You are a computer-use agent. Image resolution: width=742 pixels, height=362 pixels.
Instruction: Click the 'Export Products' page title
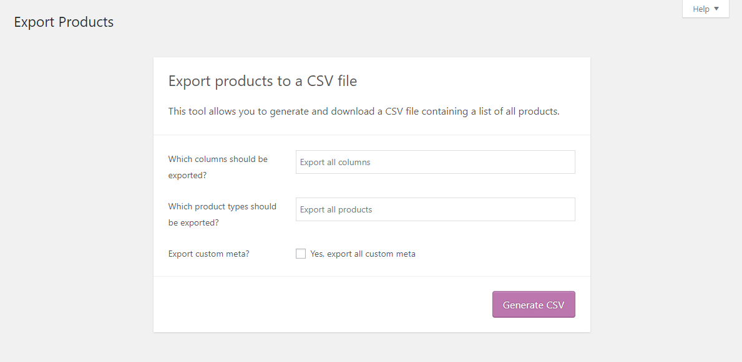[64, 22]
